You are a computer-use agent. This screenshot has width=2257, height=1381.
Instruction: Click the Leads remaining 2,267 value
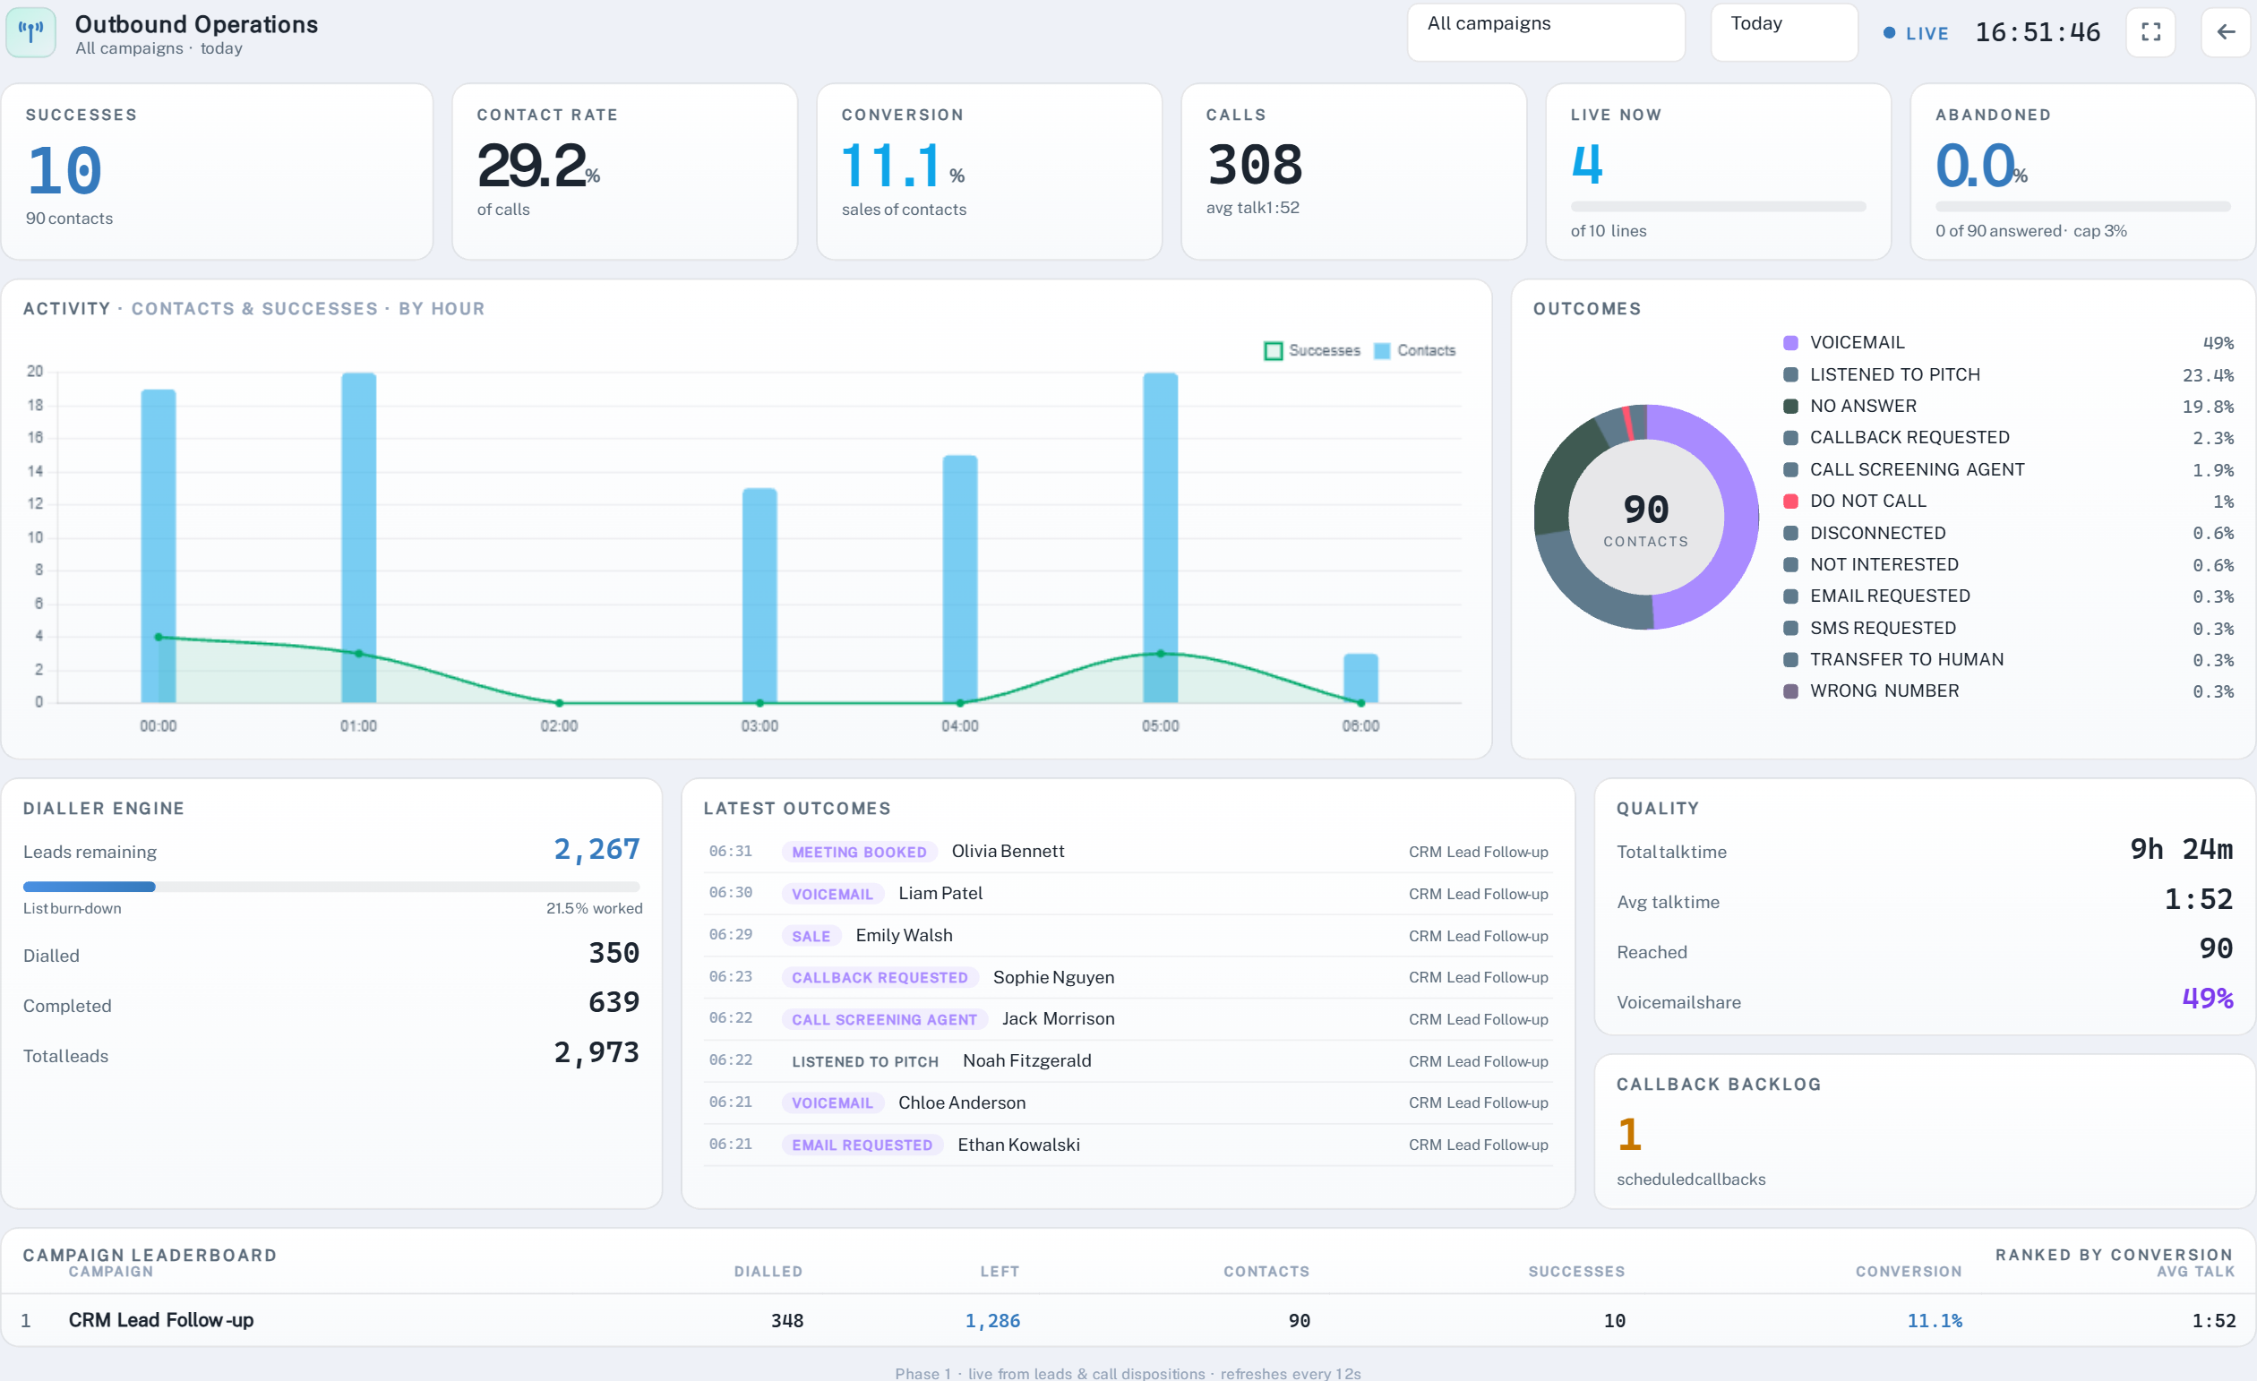[596, 850]
